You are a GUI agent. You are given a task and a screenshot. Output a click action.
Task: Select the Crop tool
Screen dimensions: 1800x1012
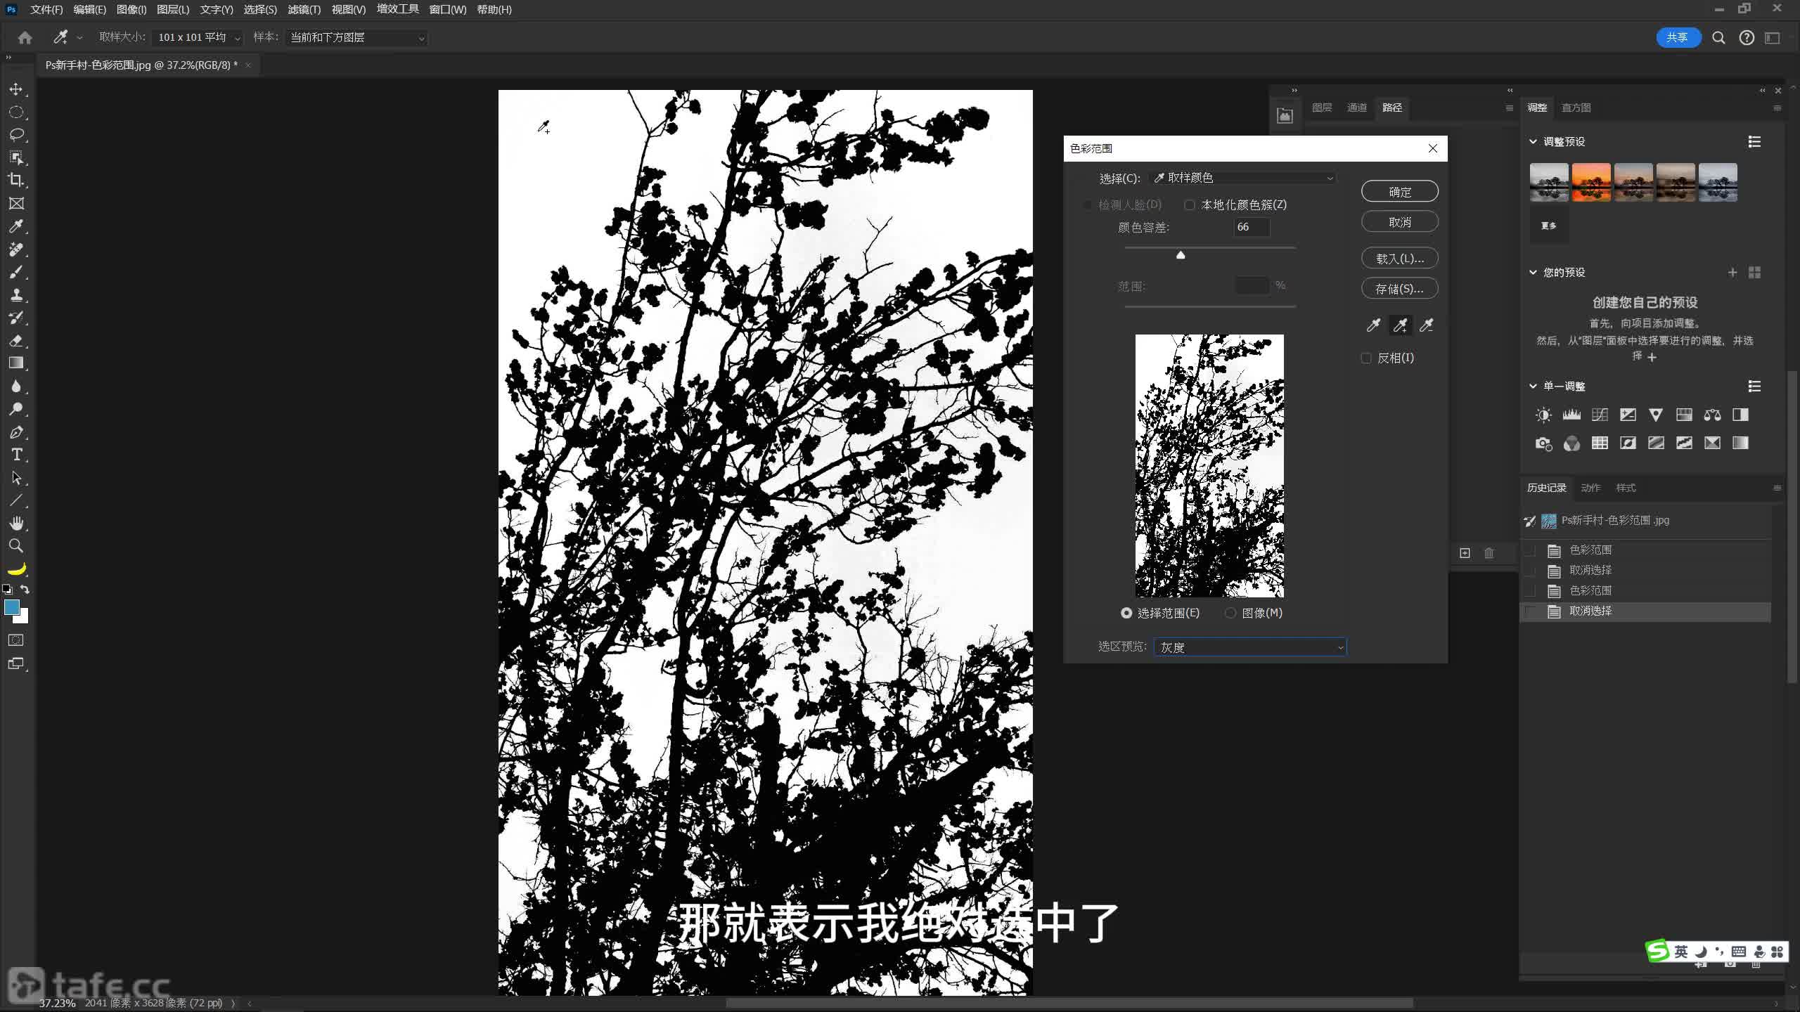tap(15, 180)
